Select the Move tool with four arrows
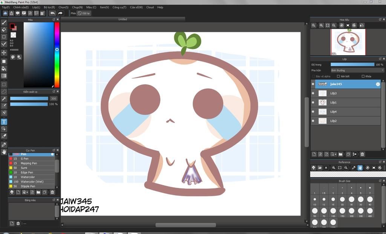386x234 pixels. [x=4, y=52]
